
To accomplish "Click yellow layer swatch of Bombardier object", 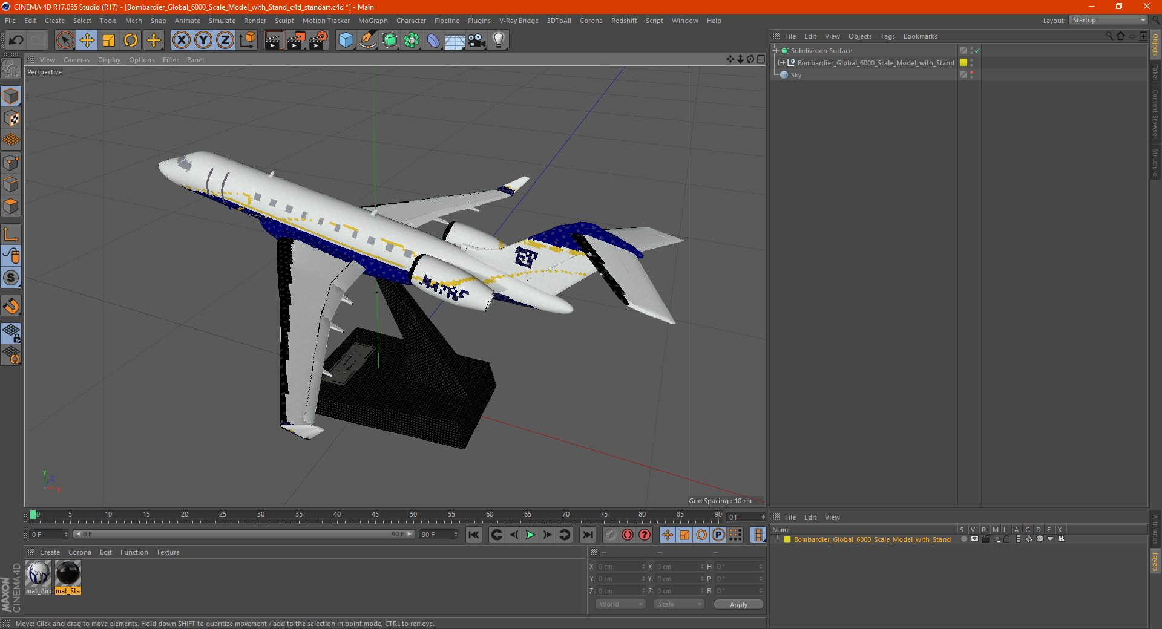I will (x=963, y=63).
